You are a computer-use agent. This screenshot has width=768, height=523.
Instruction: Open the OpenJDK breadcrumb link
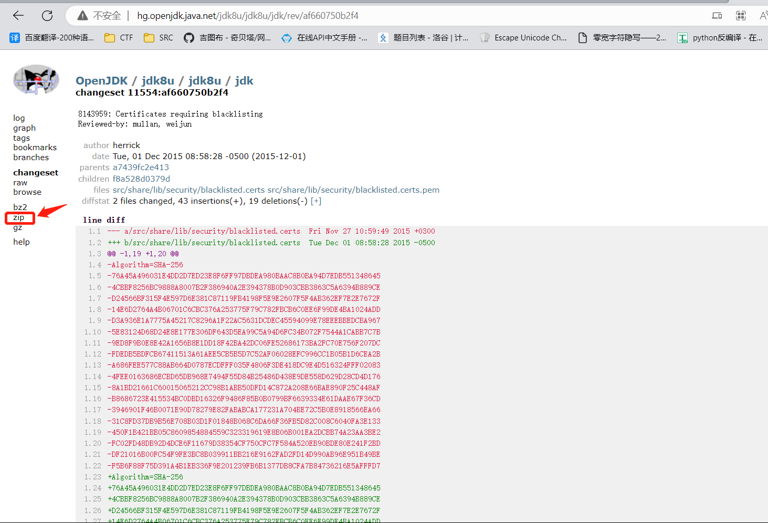tap(102, 81)
